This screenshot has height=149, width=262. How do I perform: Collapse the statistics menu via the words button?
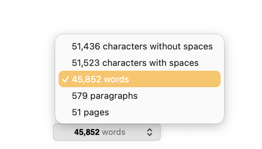coord(107,132)
